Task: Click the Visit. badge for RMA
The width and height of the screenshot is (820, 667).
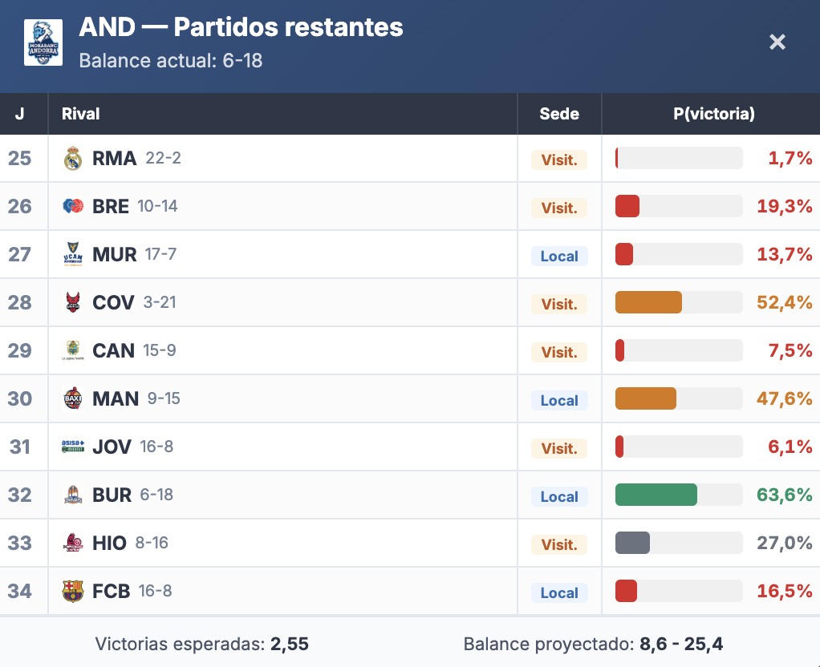Action: (559, 160)
